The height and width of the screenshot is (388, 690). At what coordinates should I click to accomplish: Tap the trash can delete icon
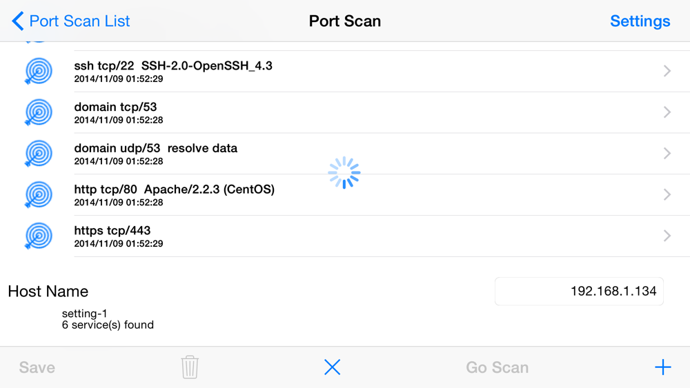(x=190, y=367)
